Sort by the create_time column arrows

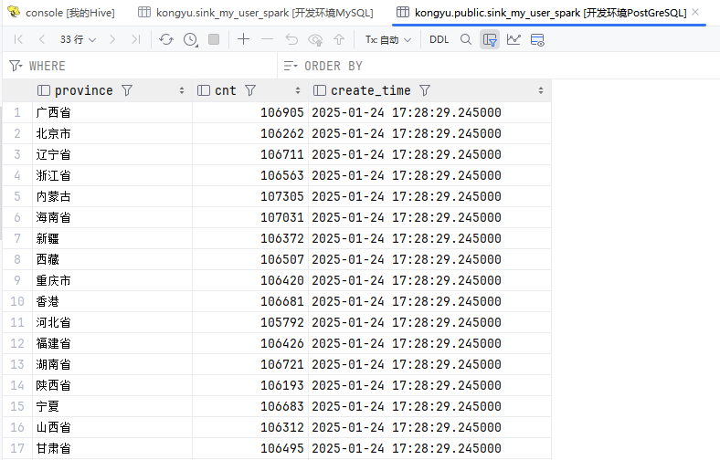[x=541, y=90]
